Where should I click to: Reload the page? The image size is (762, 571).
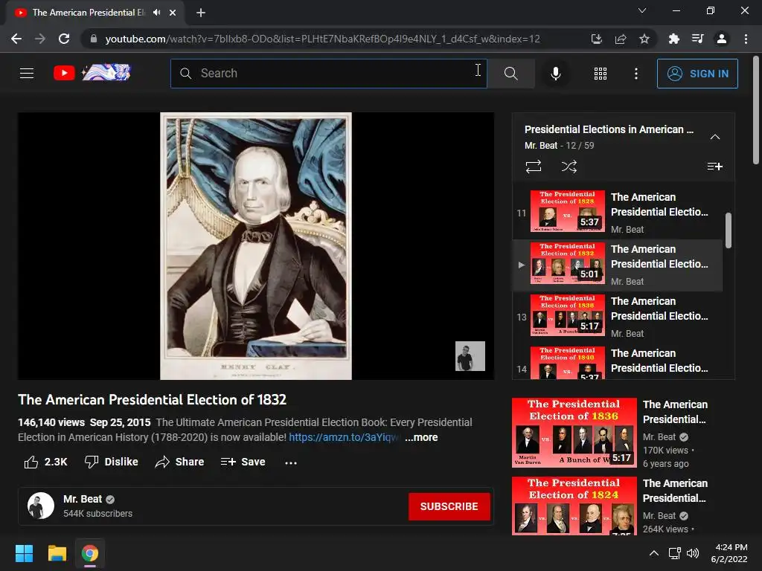coord(64,39)
